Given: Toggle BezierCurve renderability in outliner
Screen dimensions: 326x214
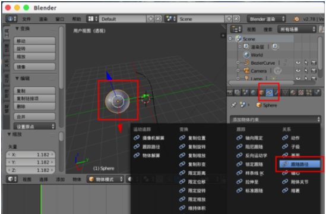Looking at the screenshot, I should click(314, 62).
